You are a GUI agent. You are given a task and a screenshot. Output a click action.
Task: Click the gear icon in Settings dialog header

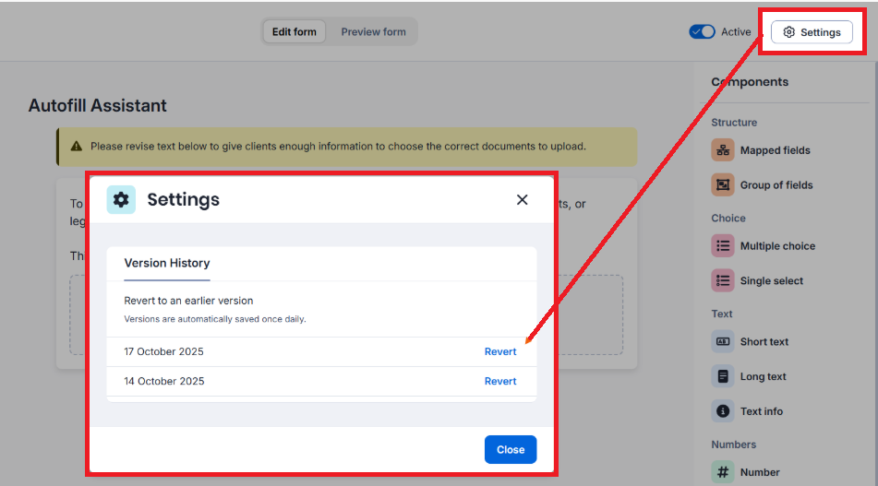(x=121, y=200)
